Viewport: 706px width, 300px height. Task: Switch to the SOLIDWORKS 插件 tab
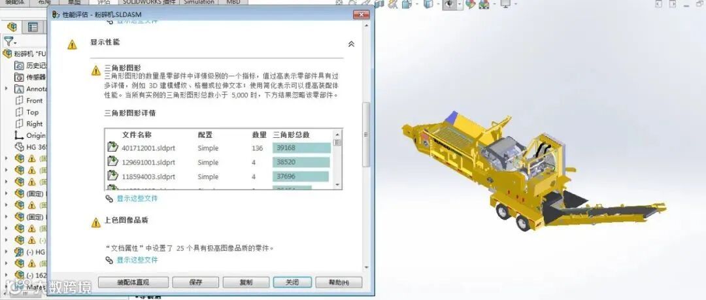148,2
